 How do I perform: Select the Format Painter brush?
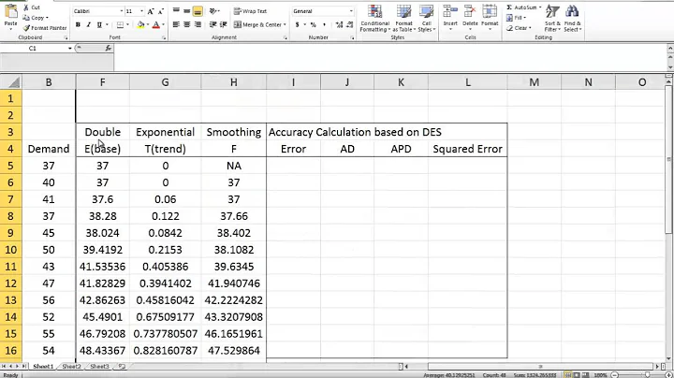(x=45, y=28)
